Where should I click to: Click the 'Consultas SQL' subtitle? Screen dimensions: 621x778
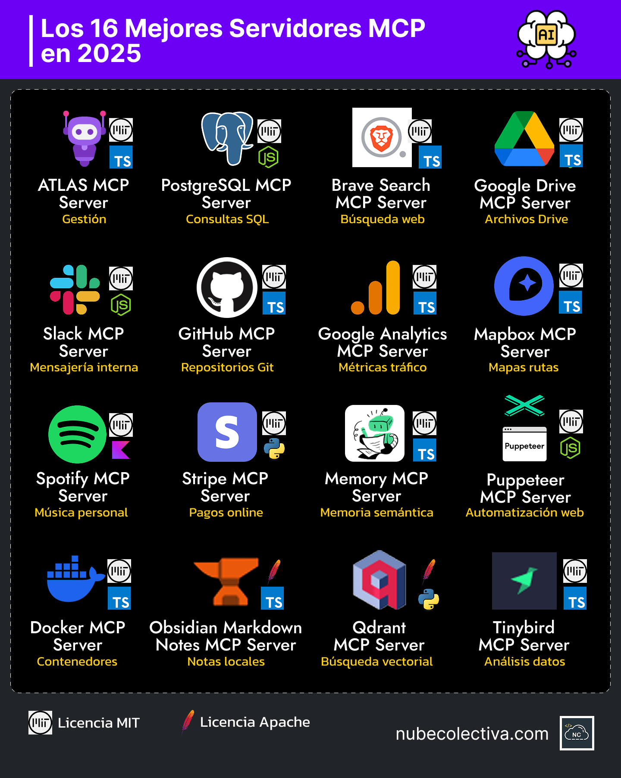tap(227, 219)
